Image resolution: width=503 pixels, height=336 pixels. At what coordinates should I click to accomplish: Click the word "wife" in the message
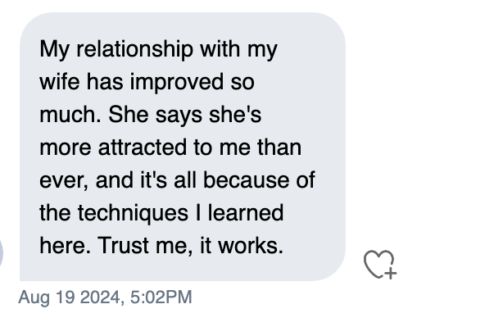pos(59,81)
